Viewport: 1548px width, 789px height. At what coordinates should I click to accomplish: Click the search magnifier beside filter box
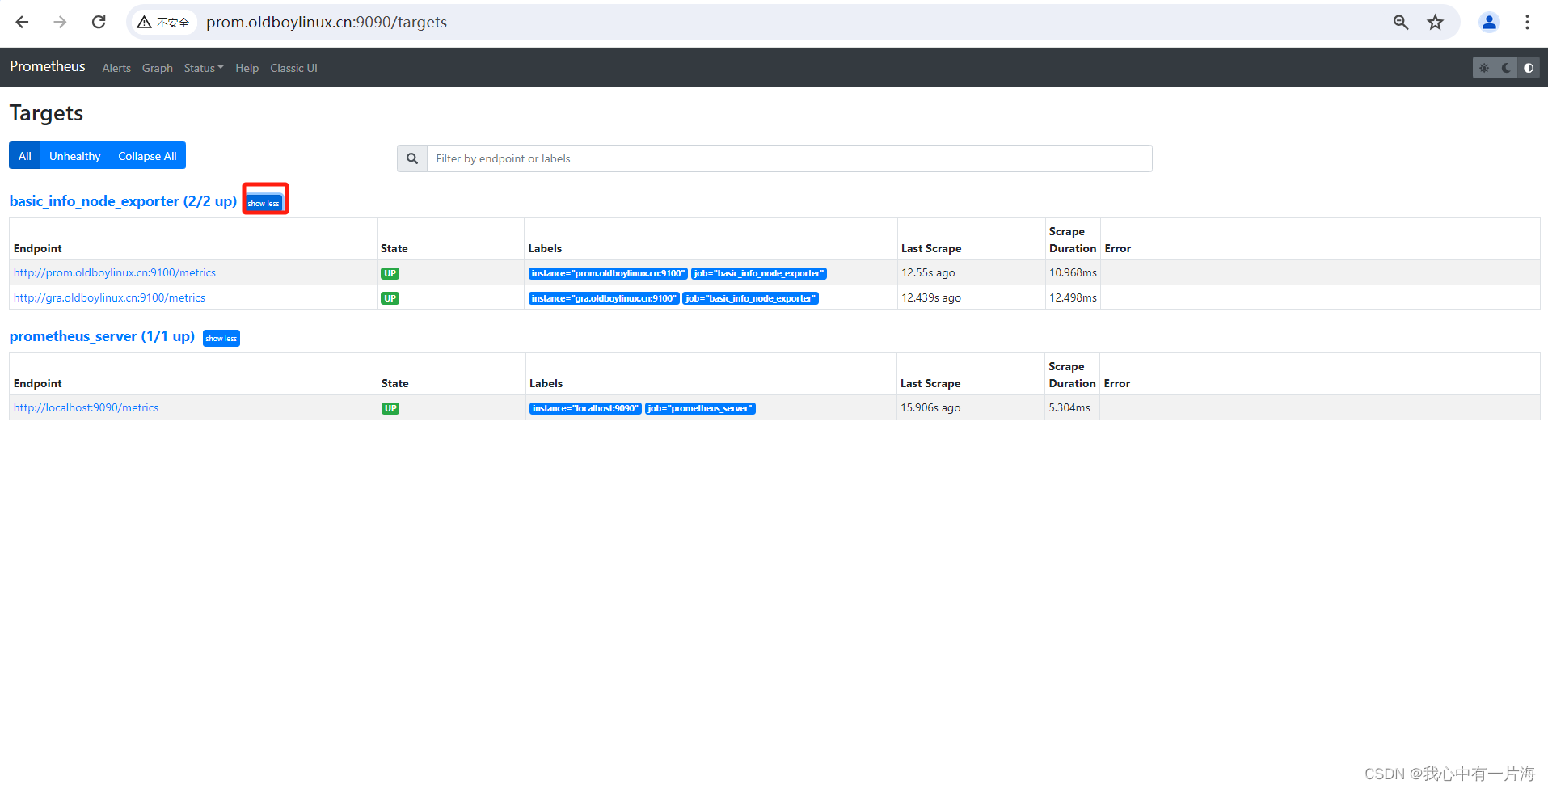[x=412, y=158]
